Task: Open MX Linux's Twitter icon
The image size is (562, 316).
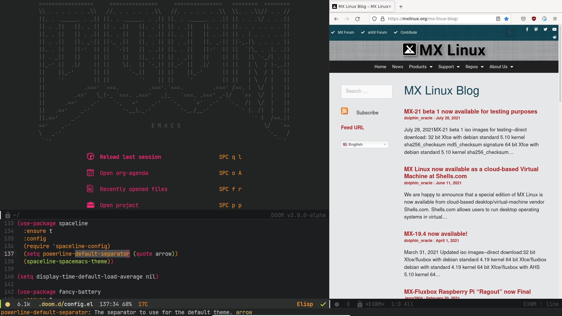Action: point(546,29)
